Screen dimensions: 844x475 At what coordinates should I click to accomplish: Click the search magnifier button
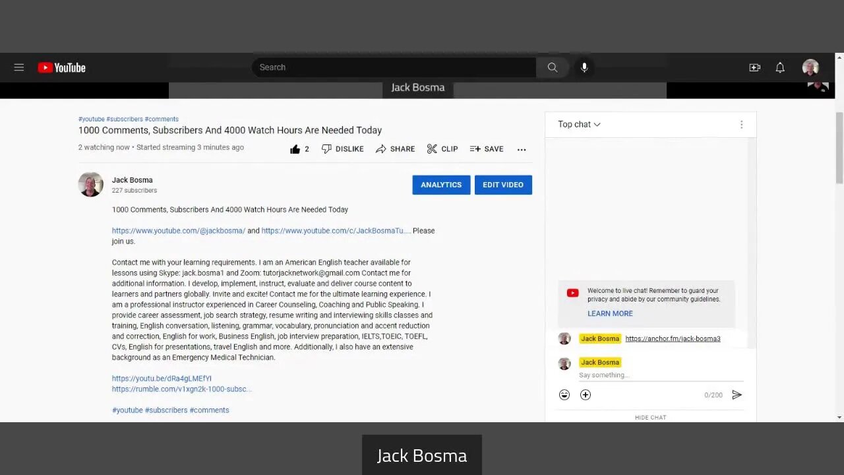click(553, 67)
